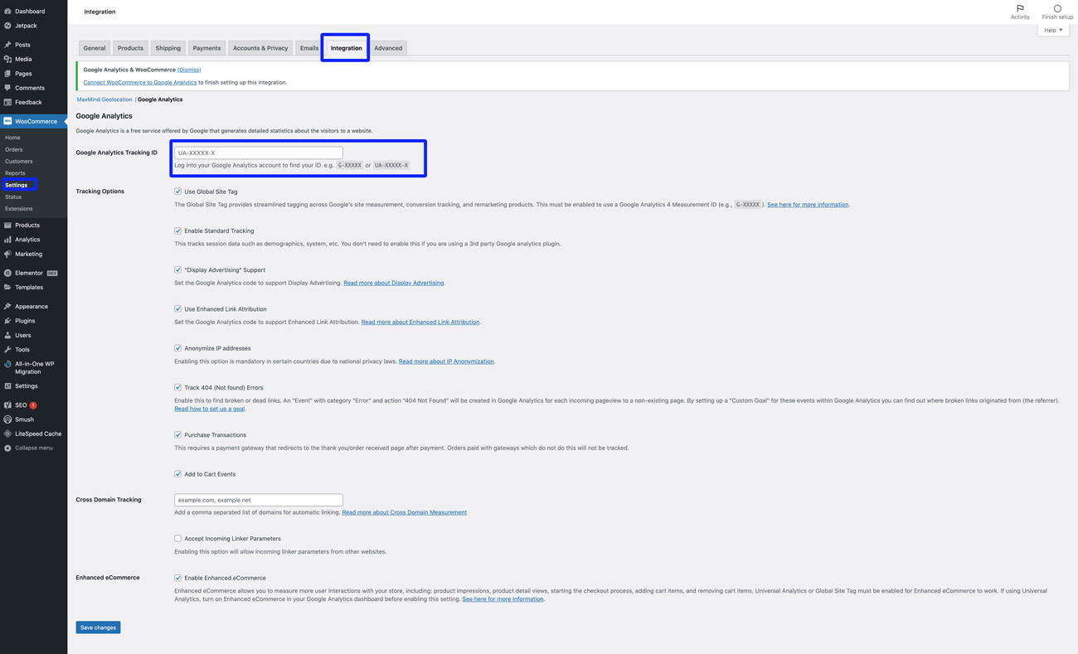This screenshot has height=654, width=1078.
Task: Click the Cross Domain Tracking input field
Action: click(x=259, y=500)
